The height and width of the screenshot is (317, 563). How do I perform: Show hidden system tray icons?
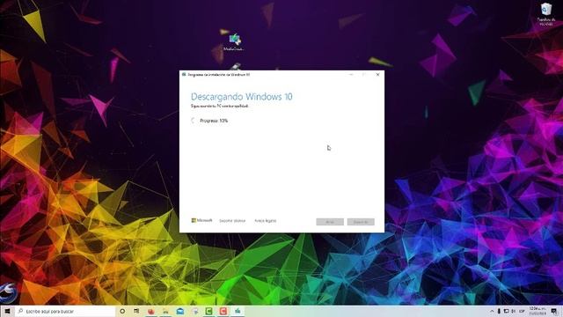[492, 311]
